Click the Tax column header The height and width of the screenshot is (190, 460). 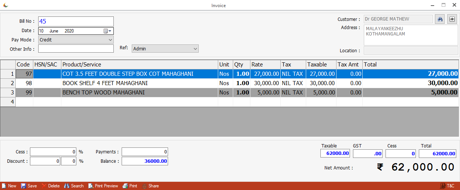click(293, 65)
